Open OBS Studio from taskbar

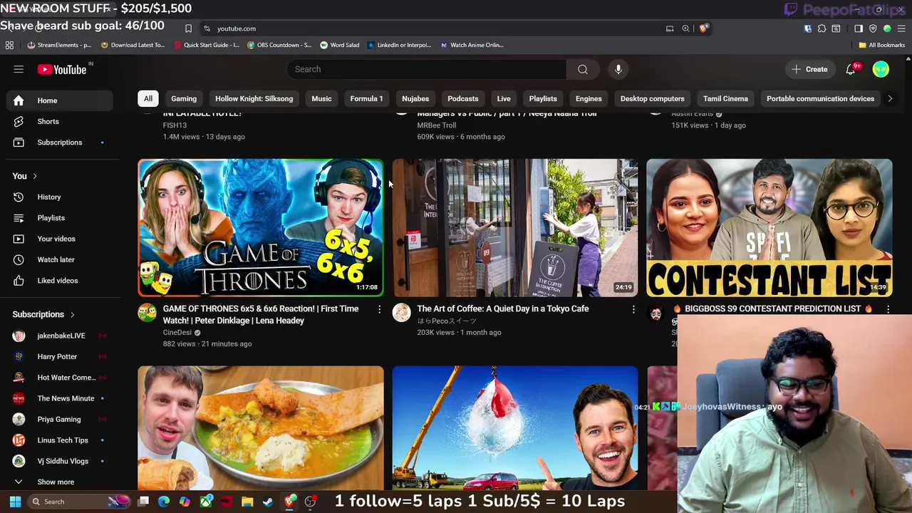pos(310,502)
